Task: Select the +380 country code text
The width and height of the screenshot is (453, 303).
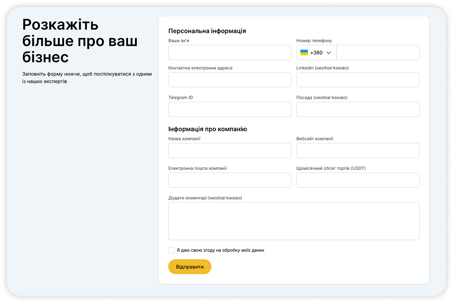Action: [316, 53]
